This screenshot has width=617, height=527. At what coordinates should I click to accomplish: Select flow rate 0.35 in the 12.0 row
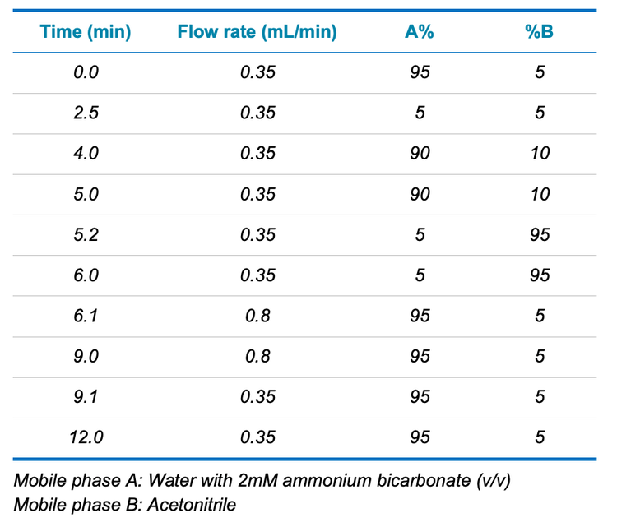click(x=257, y=437)
